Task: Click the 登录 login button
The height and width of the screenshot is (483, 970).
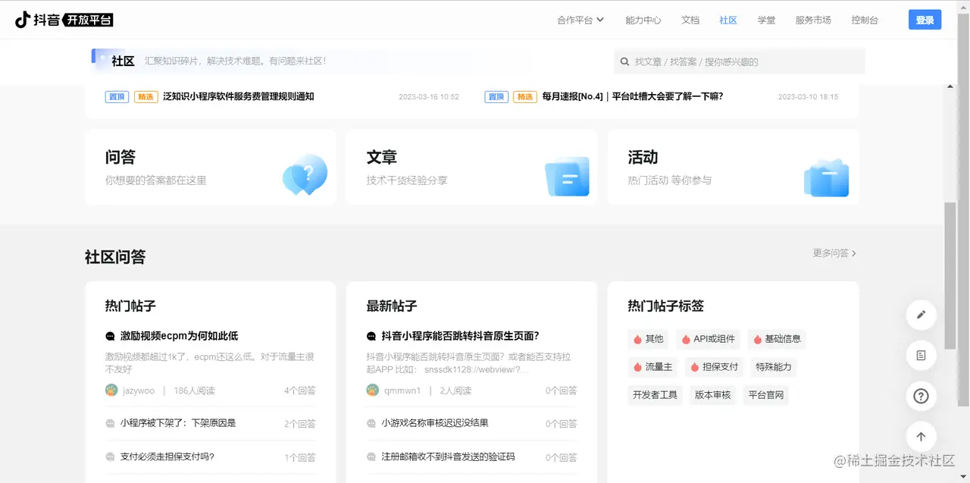Action: 925,20
